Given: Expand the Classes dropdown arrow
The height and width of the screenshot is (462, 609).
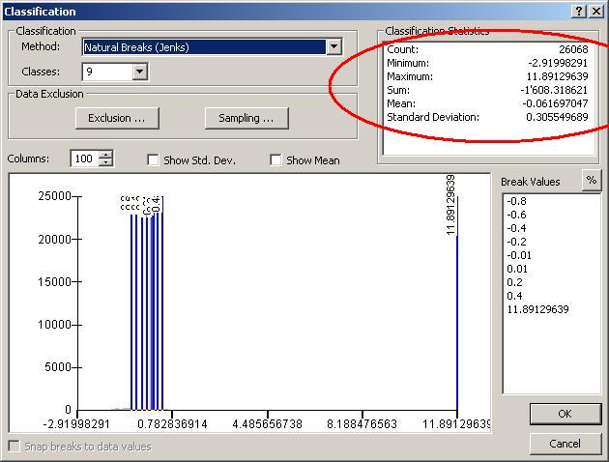Looking at the screenshot, I should point(140,72).
